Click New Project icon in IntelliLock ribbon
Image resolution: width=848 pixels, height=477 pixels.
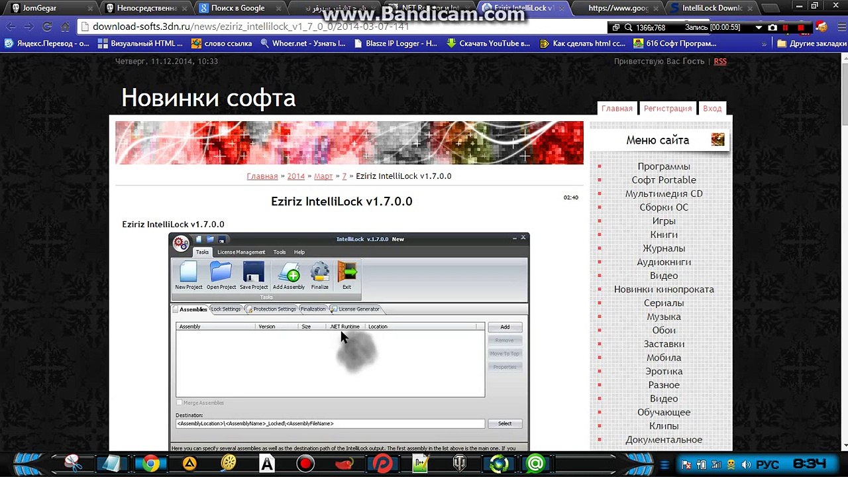point(189,272)
